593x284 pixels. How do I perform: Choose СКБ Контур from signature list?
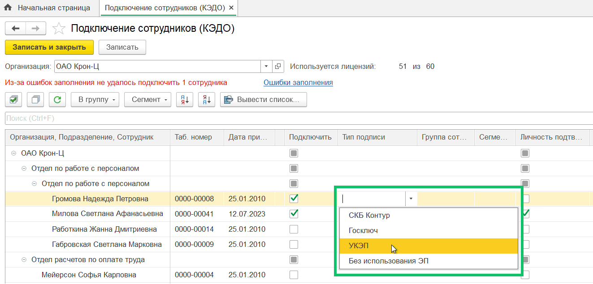429,215
